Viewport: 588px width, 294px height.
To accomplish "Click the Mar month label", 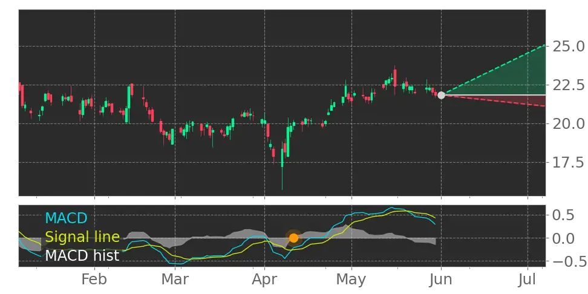I will click(x=175, y=279).
